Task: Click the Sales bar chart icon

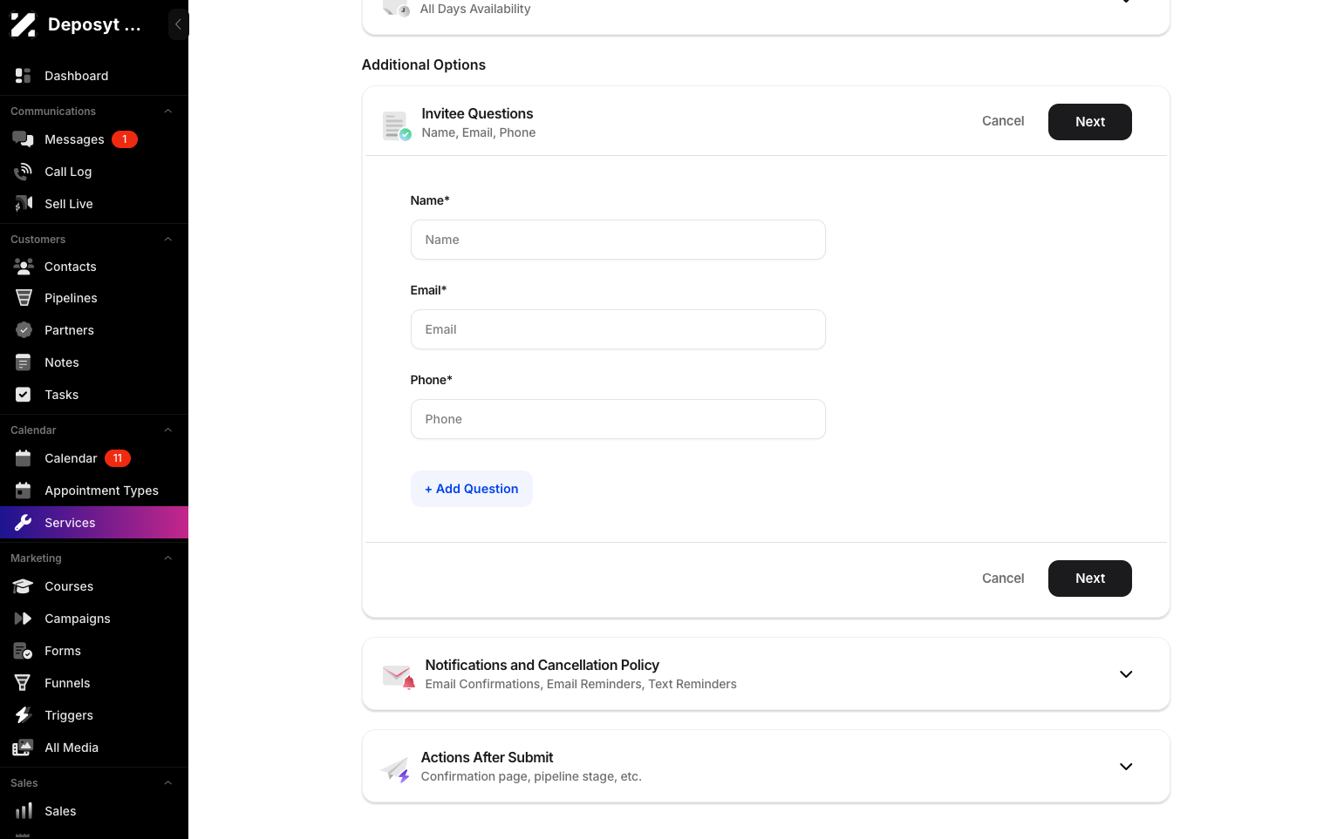Action: click(x=24, y=811)
